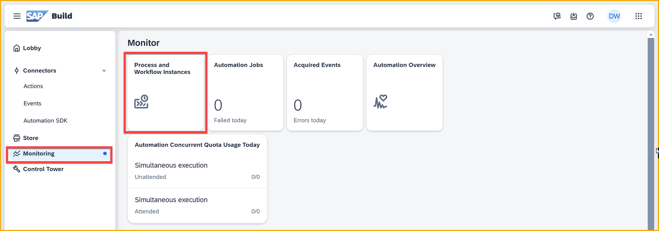Open the product switcher grid icon
The width and height of the screenshot is (659, 231).
(x=638, y=16)
